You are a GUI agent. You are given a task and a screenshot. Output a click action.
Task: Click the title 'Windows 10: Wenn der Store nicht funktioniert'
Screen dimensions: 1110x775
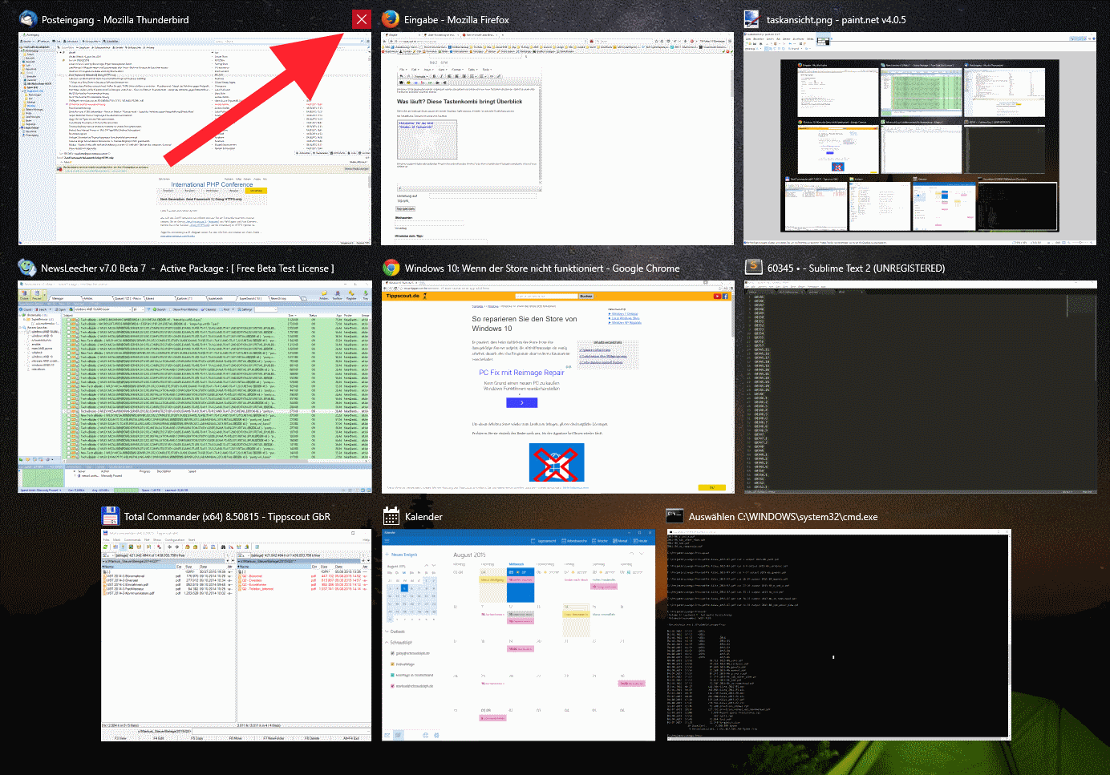tap(504, 268)
